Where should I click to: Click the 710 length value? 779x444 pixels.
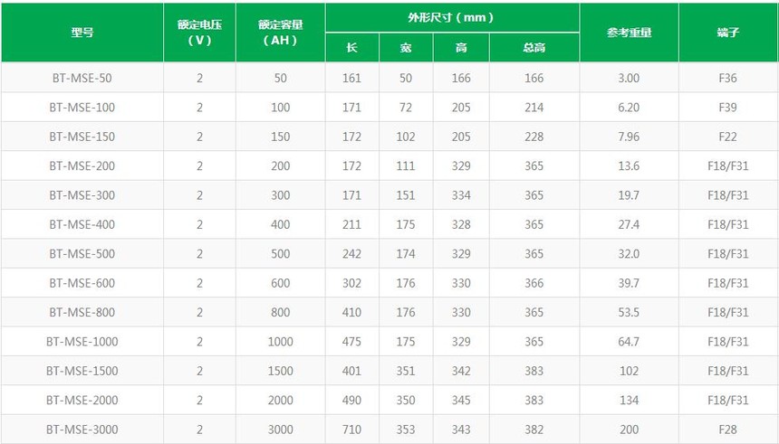click(x=351, y=430)
